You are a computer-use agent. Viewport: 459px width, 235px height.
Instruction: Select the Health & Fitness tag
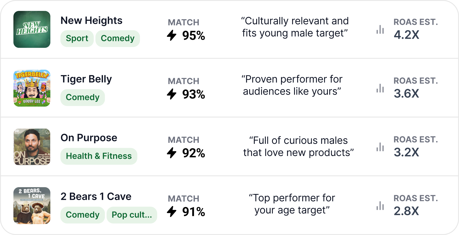[99, 156]
